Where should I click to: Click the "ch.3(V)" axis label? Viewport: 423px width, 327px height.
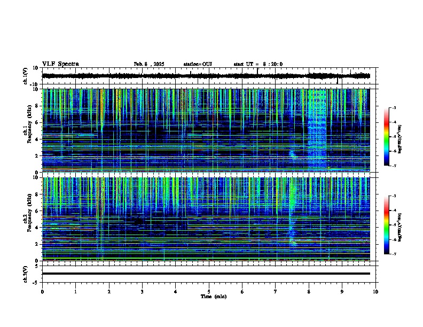pos(25,274)
